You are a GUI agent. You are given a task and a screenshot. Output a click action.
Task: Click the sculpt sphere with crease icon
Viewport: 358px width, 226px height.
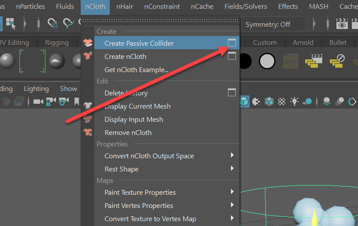(56, 61)
